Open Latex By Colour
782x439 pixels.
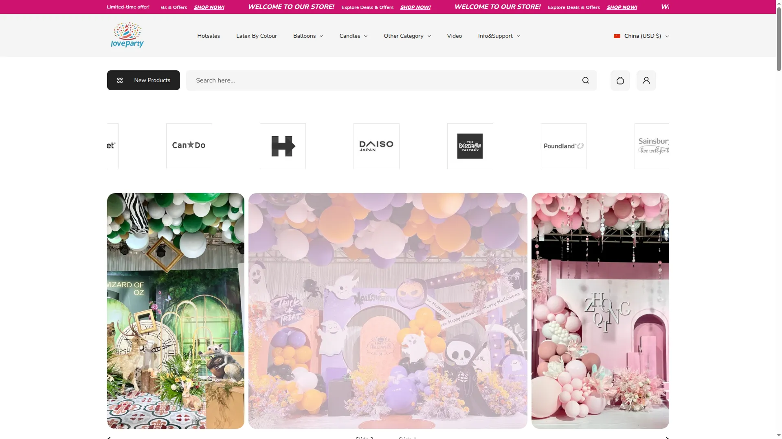click(x=257, y=36)
